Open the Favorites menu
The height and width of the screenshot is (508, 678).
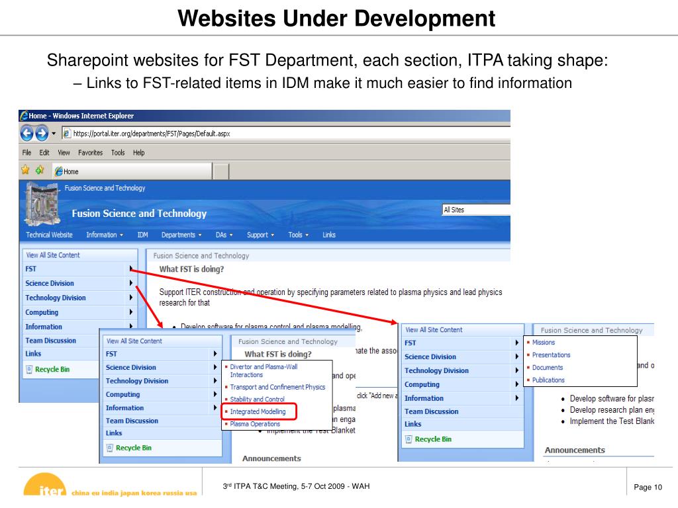point(90,153)
